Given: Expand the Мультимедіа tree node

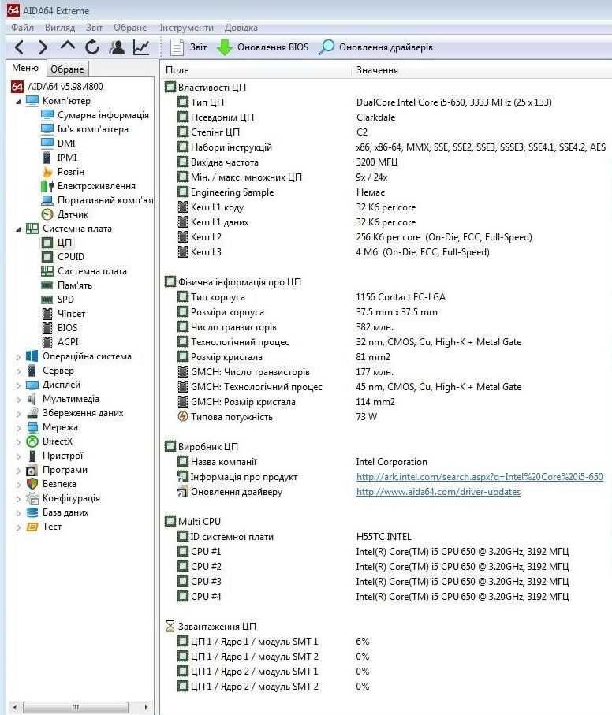Looking at the screenshot, I should point(18,400).
